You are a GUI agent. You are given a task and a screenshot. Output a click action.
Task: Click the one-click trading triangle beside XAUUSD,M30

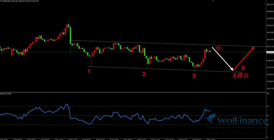pyautogui.click(x=1, y=1)
